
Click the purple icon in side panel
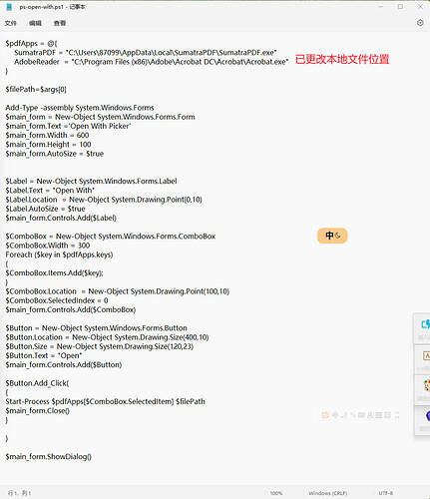pyautogui.click(x=427, y=416)
